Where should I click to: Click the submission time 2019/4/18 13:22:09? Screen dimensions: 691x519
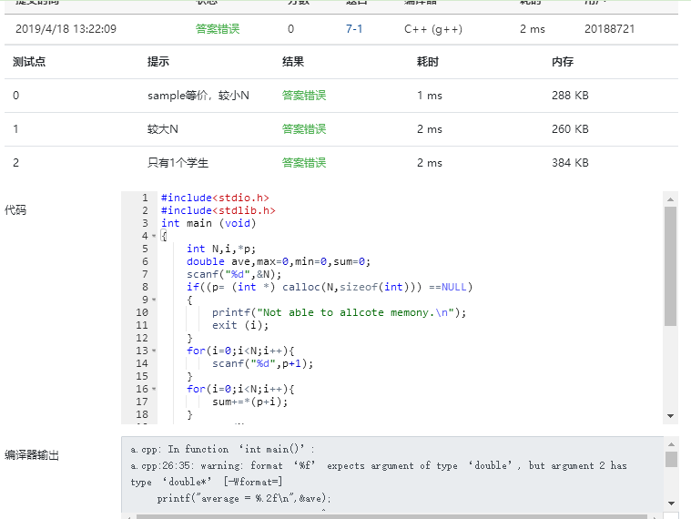click(66, 29)
